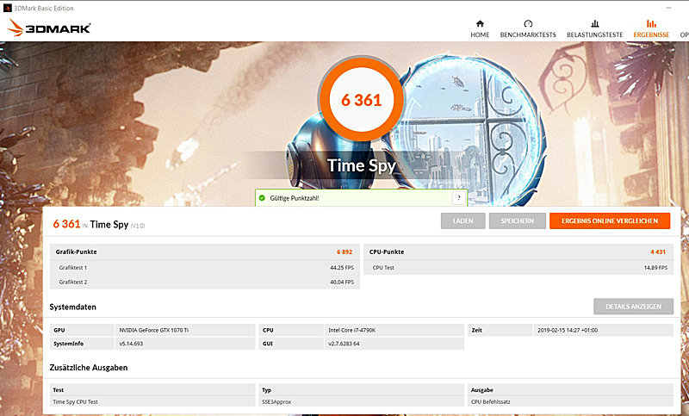This screenshot has width=689, height=416.
Task: Click the Gültige Punktzahl! message
Action: pyautogui.click(x=295, y=198)
